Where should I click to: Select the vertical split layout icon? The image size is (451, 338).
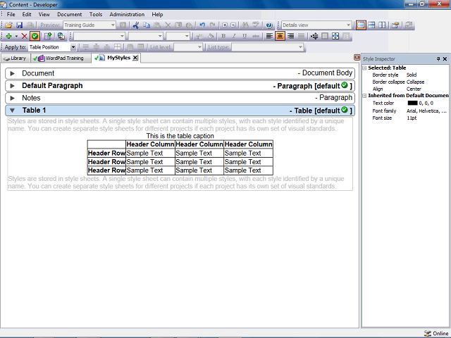(382, 25)
